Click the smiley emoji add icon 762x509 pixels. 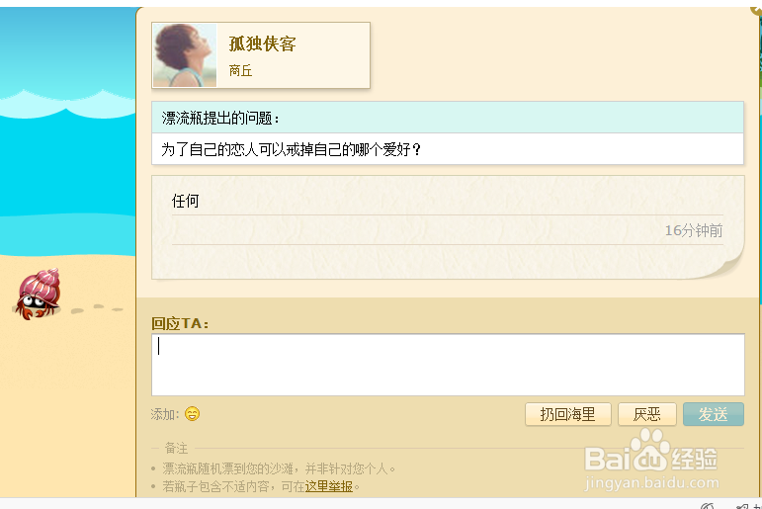point(193,414)
